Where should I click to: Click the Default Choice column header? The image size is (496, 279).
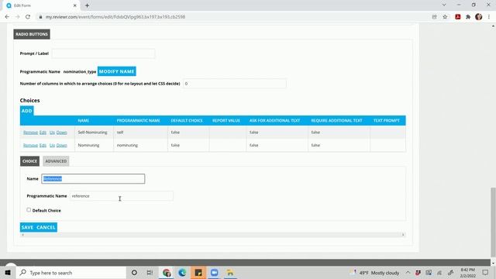(x=187, y=121)
